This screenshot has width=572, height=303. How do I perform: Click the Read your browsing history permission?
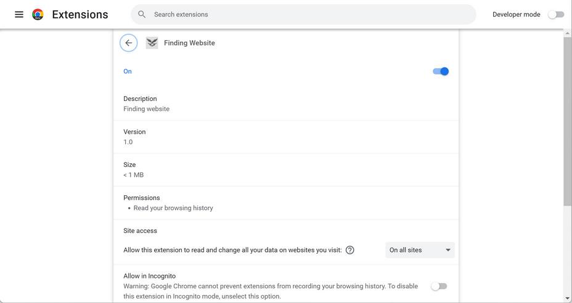[x=173, y=208]
